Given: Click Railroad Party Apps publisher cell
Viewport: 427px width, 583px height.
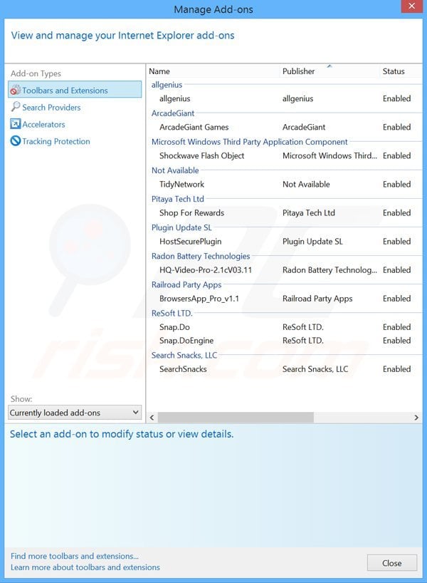Looking at the screenshot, I should click(317, 299).
